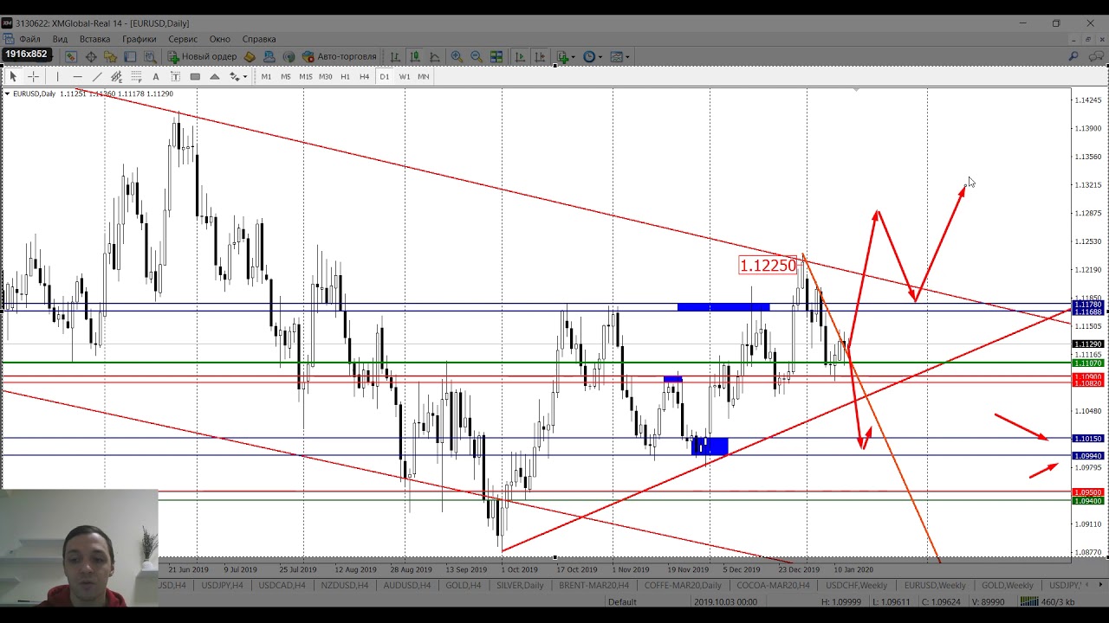Select the horizontal line tool
The image size is (1109, 623).
tap(77, 76)
